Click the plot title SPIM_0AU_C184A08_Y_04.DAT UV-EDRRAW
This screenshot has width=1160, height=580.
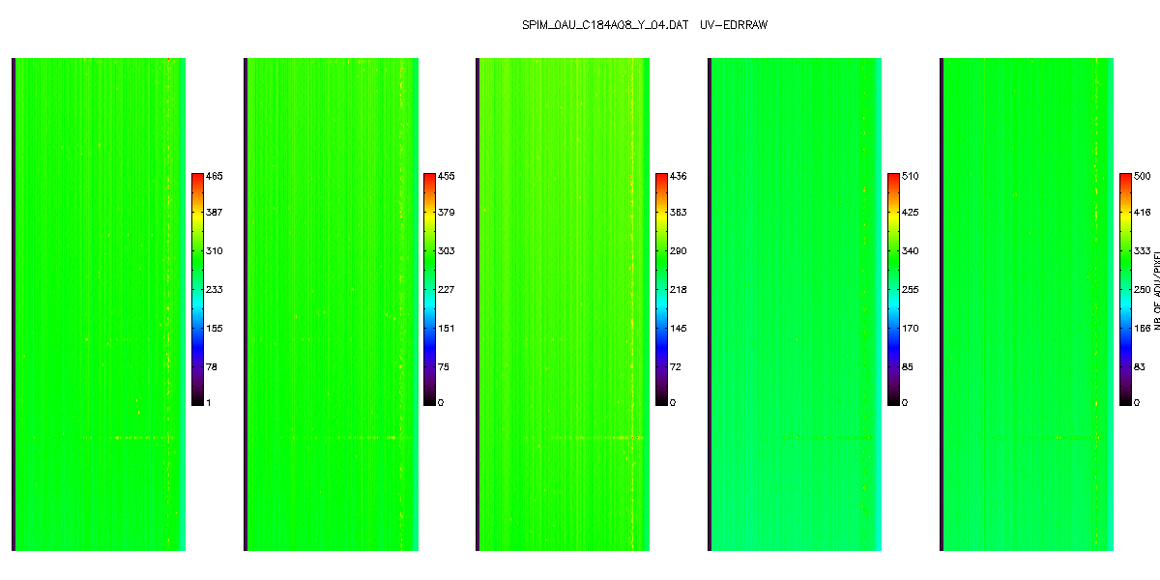(x=644, y=24)
